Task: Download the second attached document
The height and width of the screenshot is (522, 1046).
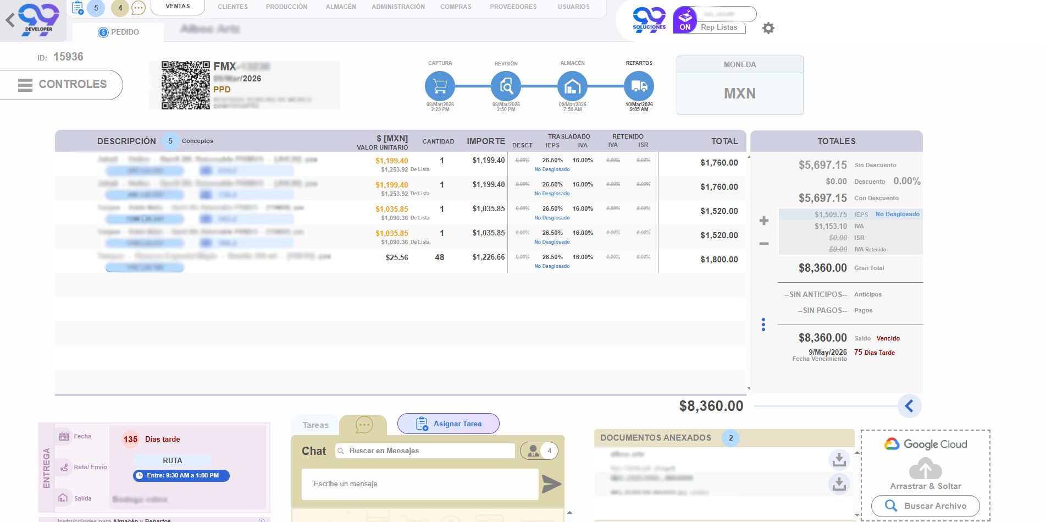Action: point(839,484)
